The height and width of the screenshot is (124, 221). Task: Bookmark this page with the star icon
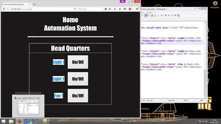106,9
